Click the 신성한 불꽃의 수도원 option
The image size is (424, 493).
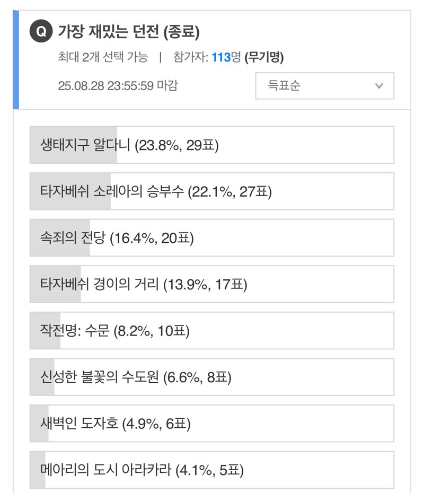click(212, 377)
